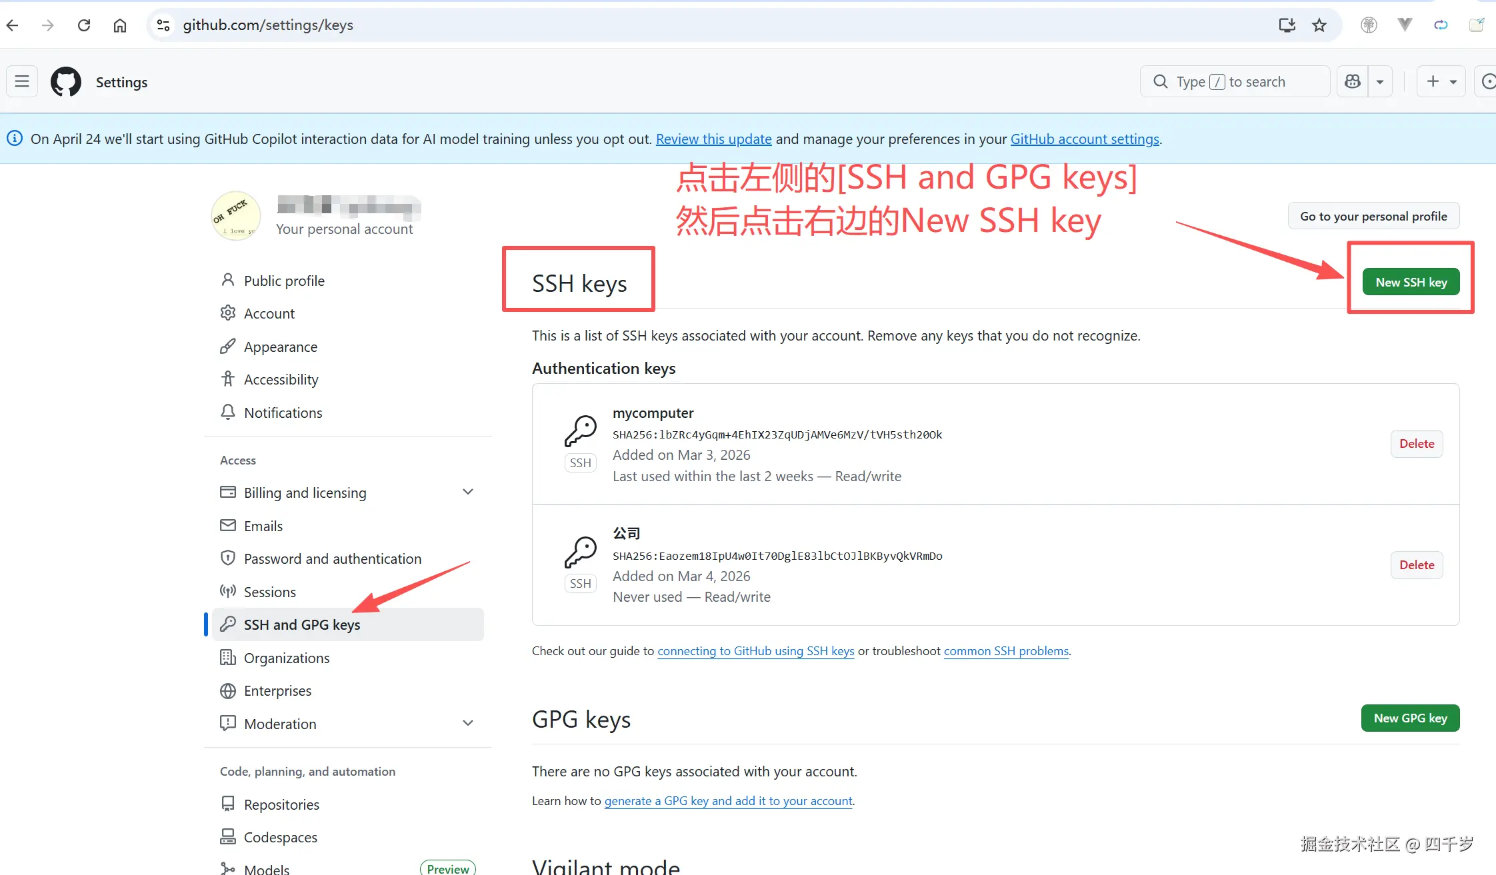Open the hamburger navigation menu
The image size is (1496, 875).
21,81
